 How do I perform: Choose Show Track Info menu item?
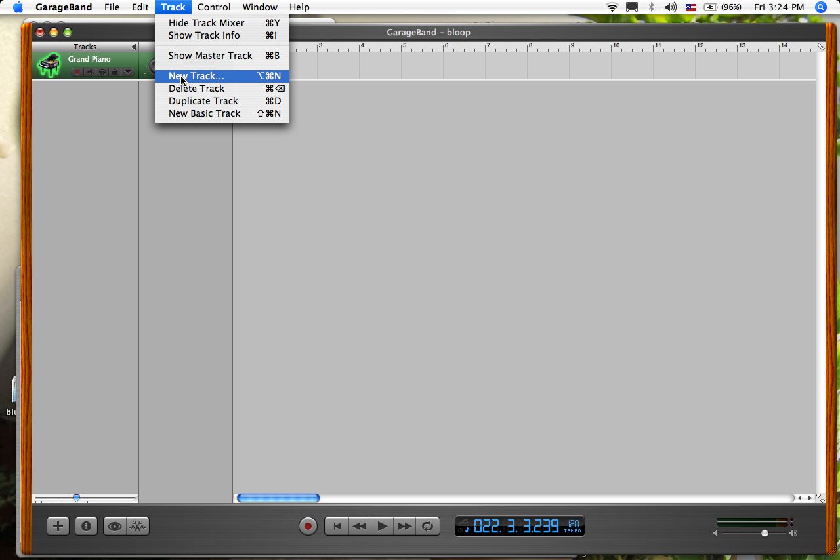(x=222, y=35)
